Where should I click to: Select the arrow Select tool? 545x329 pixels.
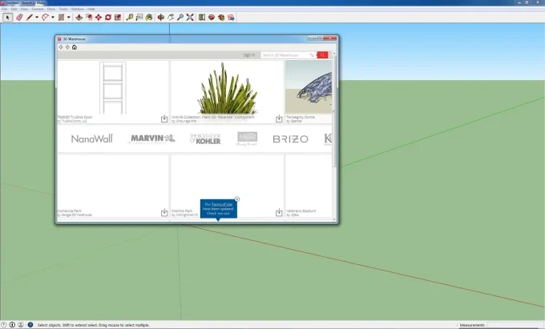7,17
